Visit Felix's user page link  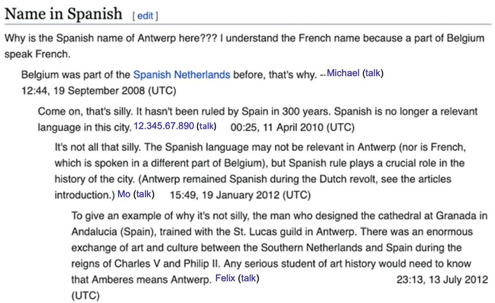coord(225,278)
